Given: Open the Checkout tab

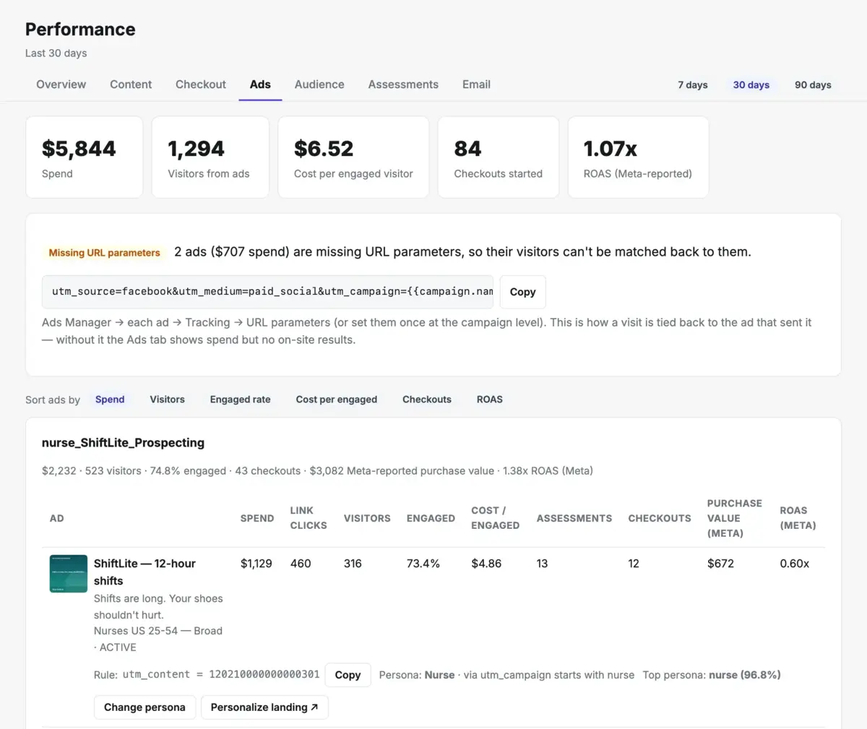Looking at the screenshot, I should (x=201, y=85).
